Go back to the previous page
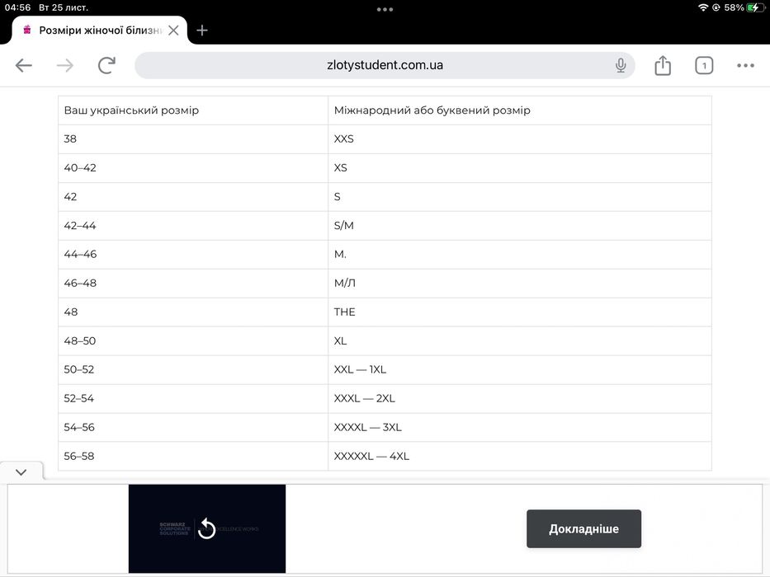Image resolution: width=770 pixels, height=577 pixels. (x=24, y=66)
